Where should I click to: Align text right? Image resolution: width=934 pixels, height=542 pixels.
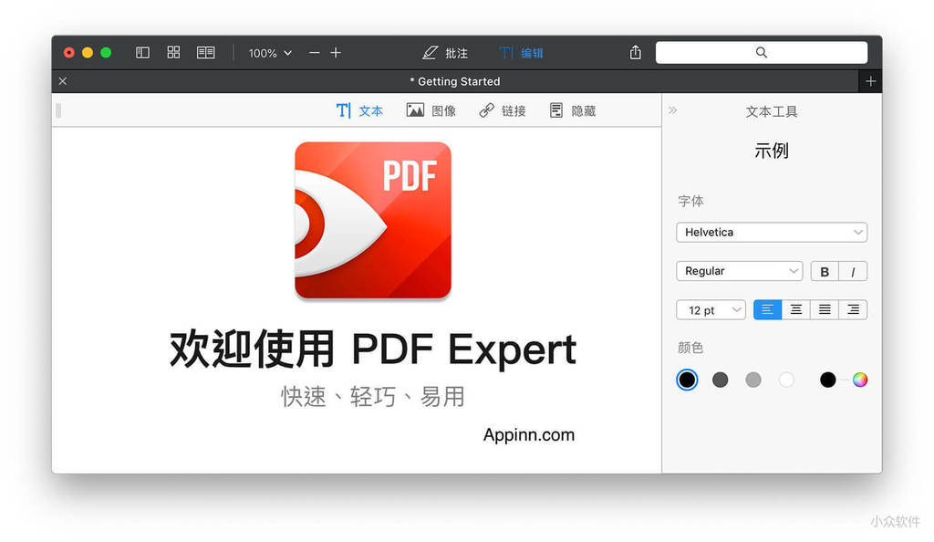point(853,309)
